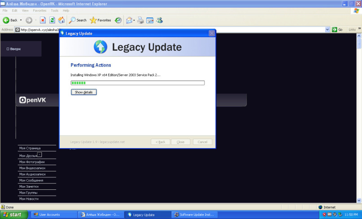Screen dimensions: 362x219
Task: Switch to Алёша Жобиден browser taskbar item
Action: (101, 215)
